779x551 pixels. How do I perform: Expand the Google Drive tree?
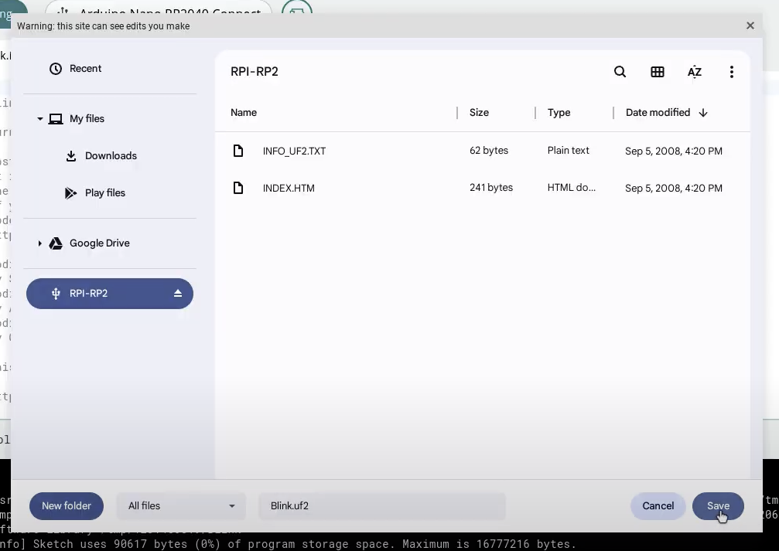(39, 243)
